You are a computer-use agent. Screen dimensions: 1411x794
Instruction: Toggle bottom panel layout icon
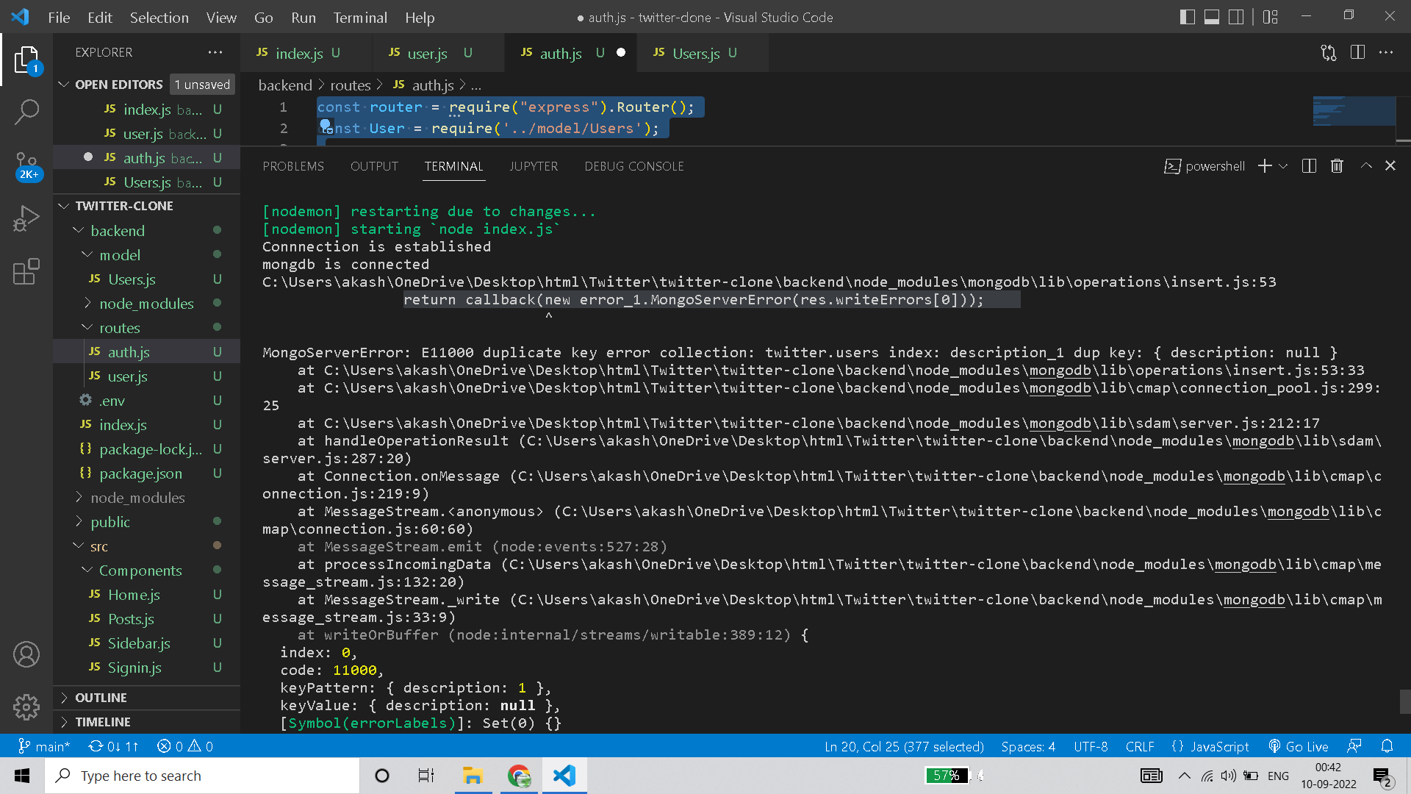tap(1212, 17)
